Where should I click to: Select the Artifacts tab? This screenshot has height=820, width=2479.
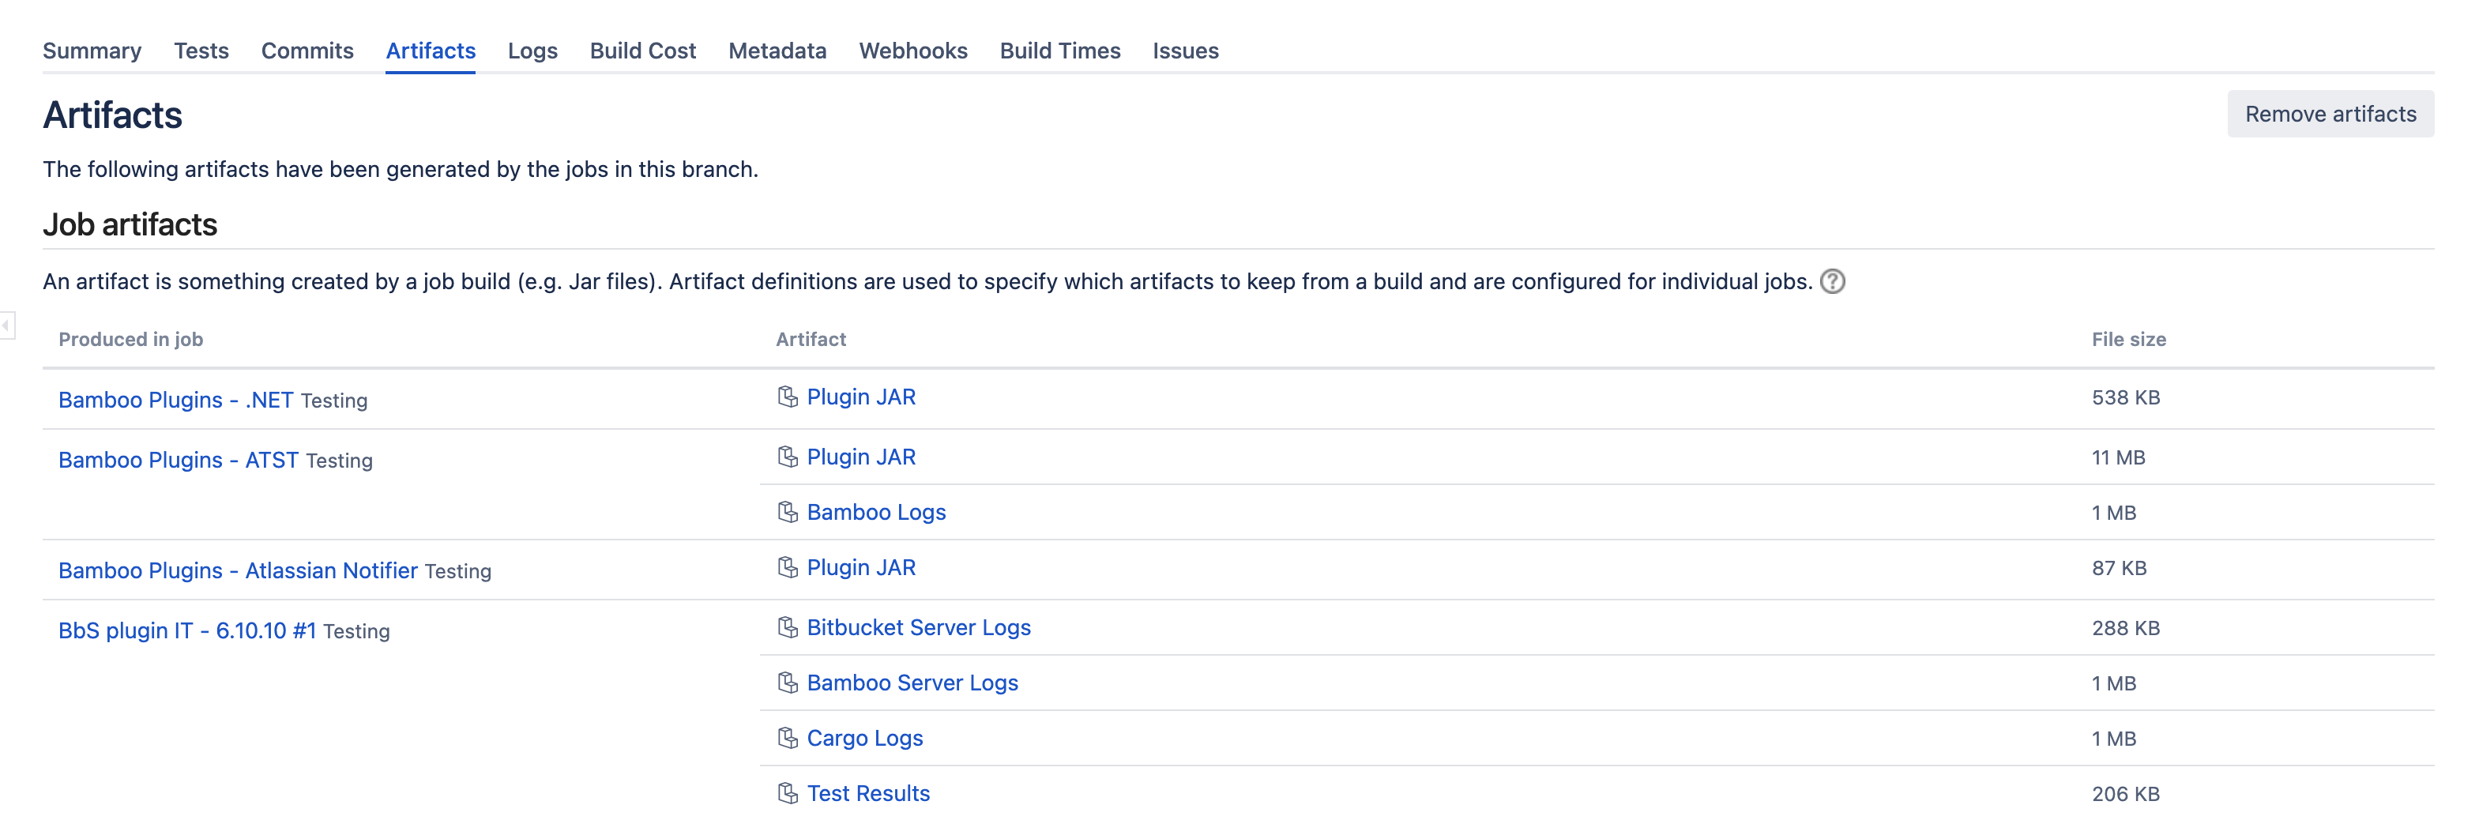(x=431, y=51)
